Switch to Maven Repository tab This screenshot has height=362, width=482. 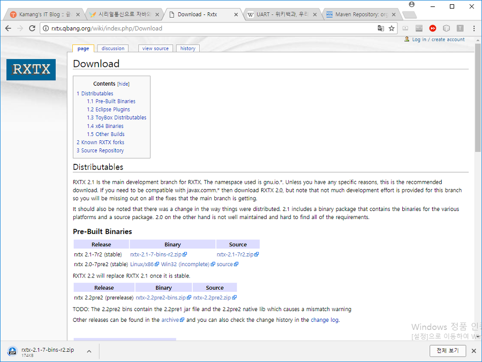pos(360,14)
